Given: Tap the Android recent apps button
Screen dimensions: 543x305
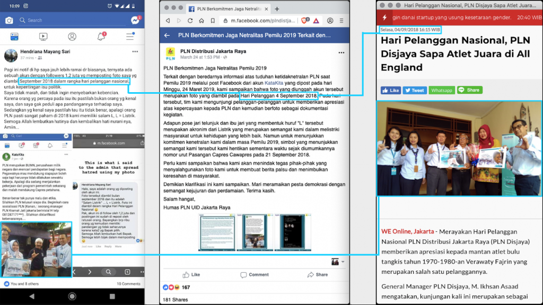Looking at the screenshot, I should (x=112, y=297).
